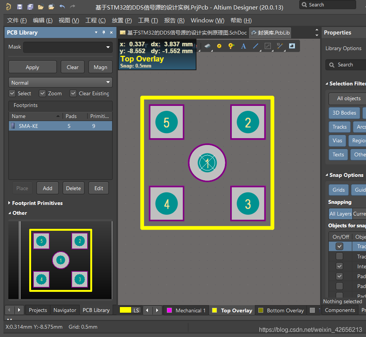Screen dimensions: 366x337
Task: Uncheck the first Pad snap checkbox
Action: pyautogui.click(x=339, y=276)
